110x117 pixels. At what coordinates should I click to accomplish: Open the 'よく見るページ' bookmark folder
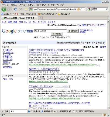pos(8,14)
